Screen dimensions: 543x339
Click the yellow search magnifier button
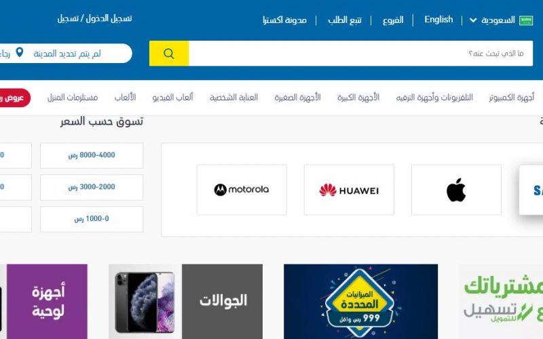coord(169,54)
